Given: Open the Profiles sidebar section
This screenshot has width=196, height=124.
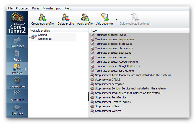Looking at the screenshot, I should point(17,69).
